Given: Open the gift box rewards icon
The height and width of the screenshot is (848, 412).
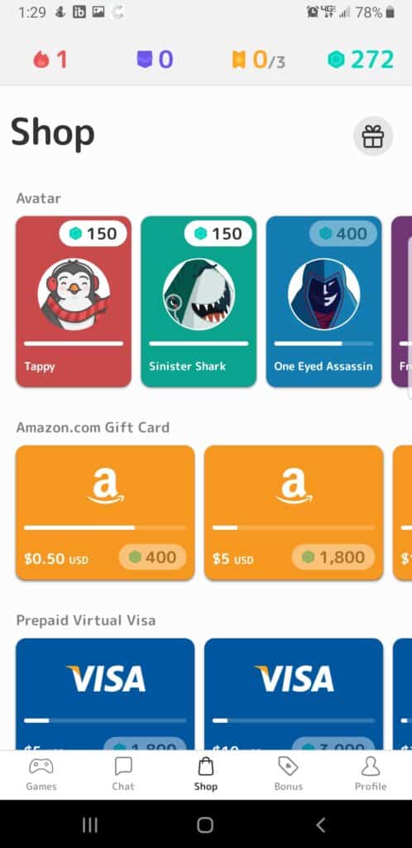Looking at the screenshot, I should tap(372, 137).
